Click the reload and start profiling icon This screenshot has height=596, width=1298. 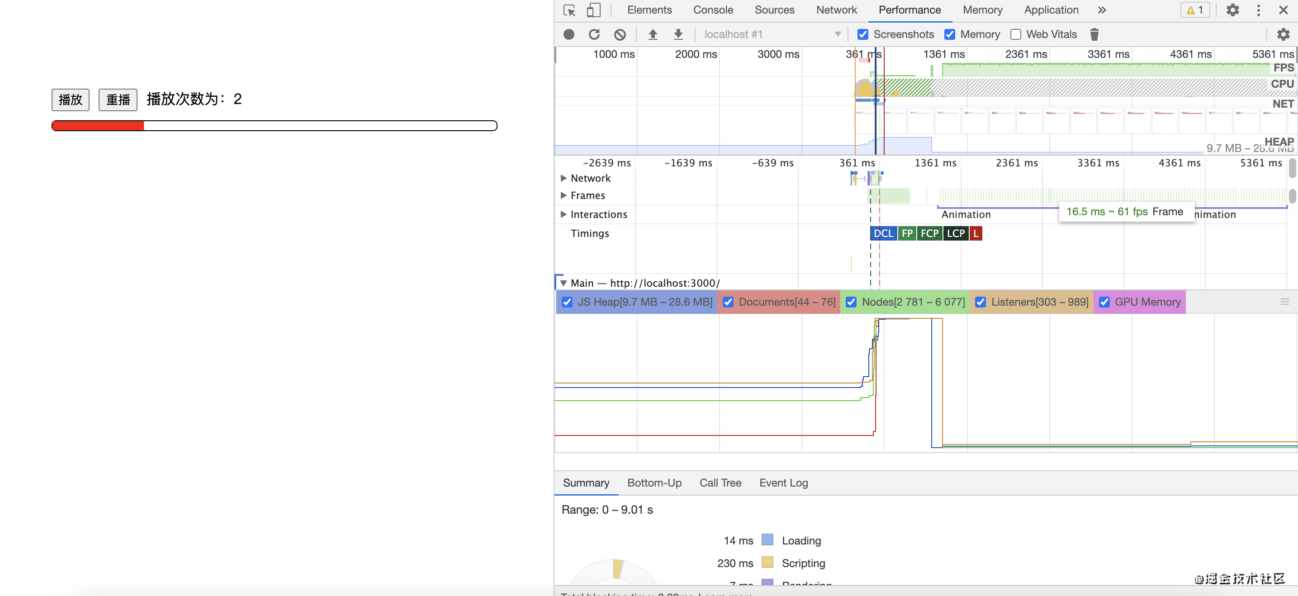click(x=594, y=34)
